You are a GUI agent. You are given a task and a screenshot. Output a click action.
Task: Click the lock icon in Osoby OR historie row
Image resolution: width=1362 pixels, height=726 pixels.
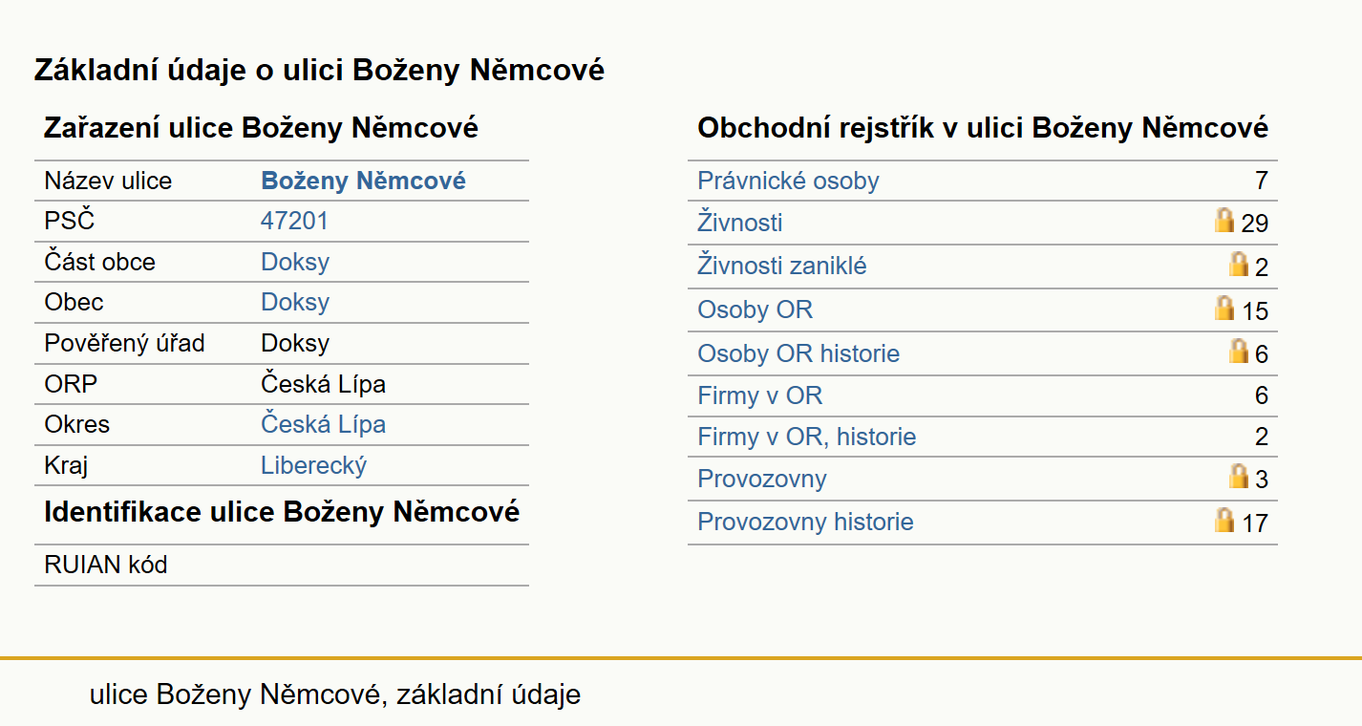[x=1239, y=352]
